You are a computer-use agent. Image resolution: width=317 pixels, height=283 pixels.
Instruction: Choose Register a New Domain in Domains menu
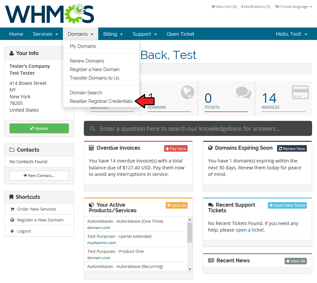(95, 69)
